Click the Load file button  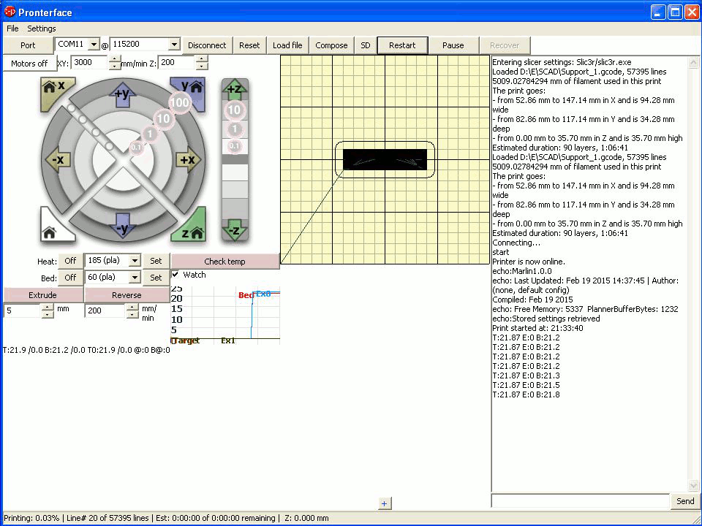click(287, 45)
